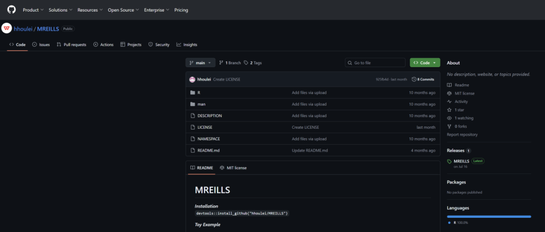Open the green Code dropdown button
Viewport: 545px width, 232px height.
tap(425, 63)
